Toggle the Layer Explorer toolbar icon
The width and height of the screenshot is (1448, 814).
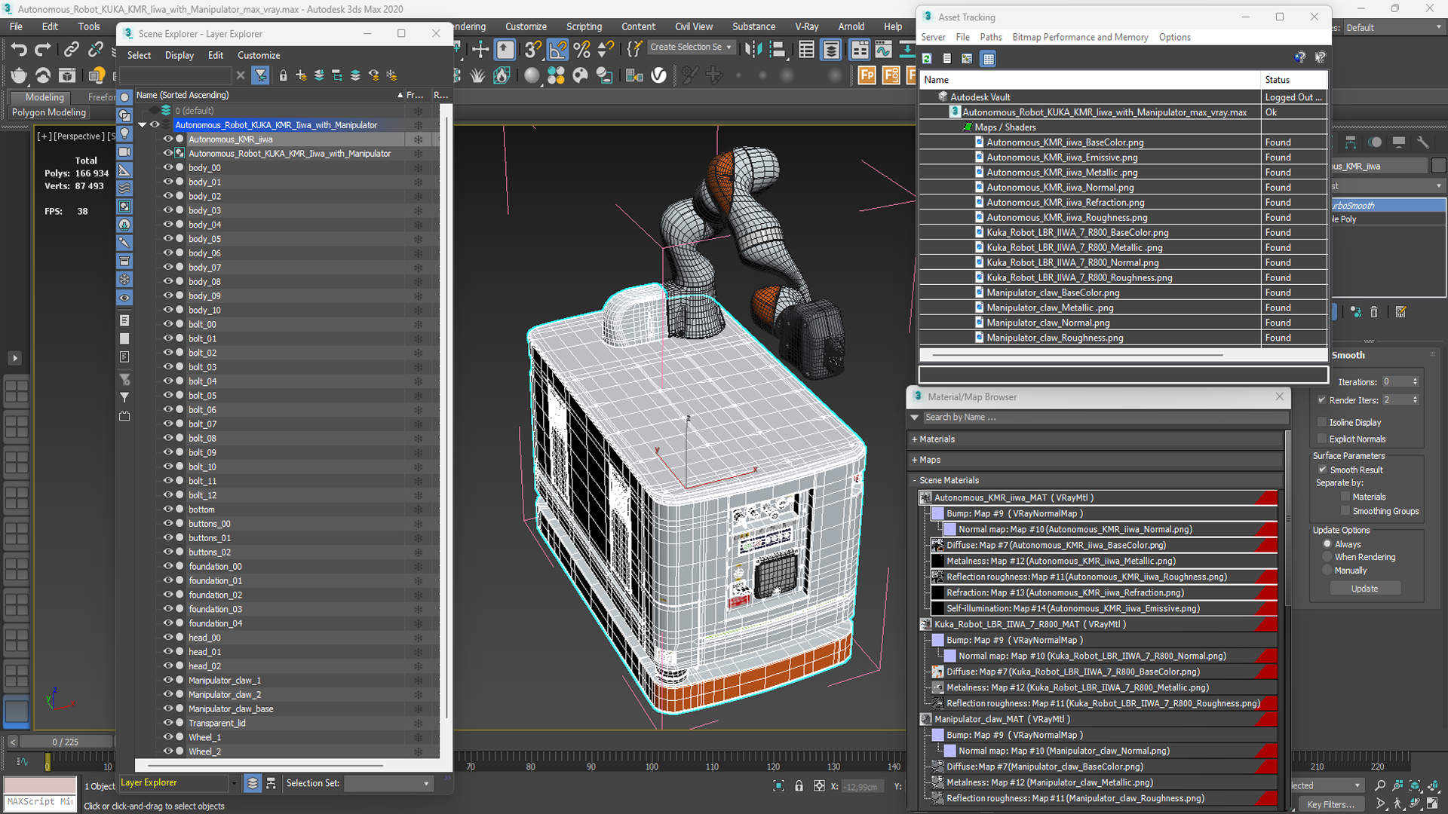point(831,50)
